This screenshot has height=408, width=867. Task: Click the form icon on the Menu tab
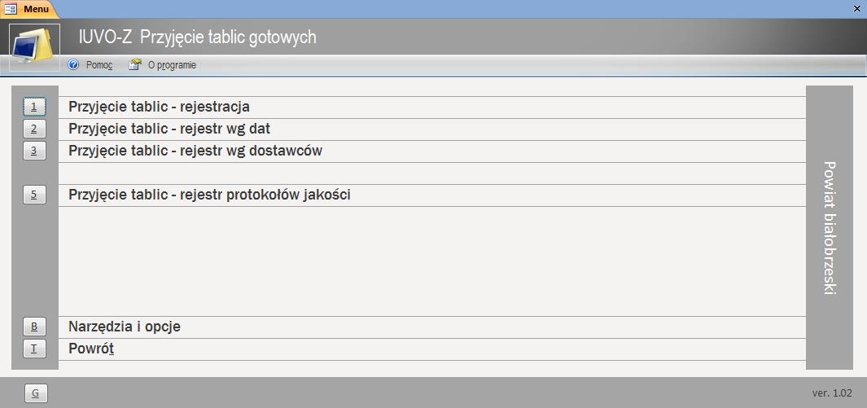pos(11,9)
